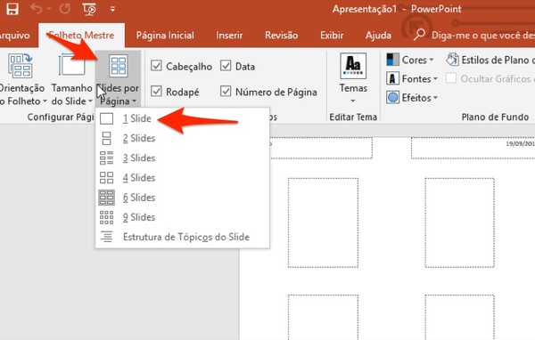
Task: Open the Fontes dropdown
Action: point(412,78)
